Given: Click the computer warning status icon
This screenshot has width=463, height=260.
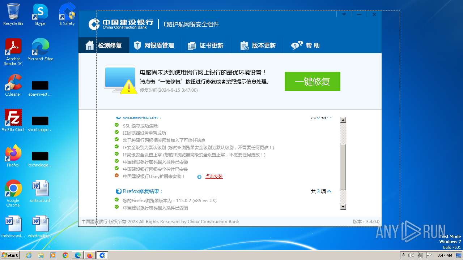Looking at the screenshot, I should [120, 80].
